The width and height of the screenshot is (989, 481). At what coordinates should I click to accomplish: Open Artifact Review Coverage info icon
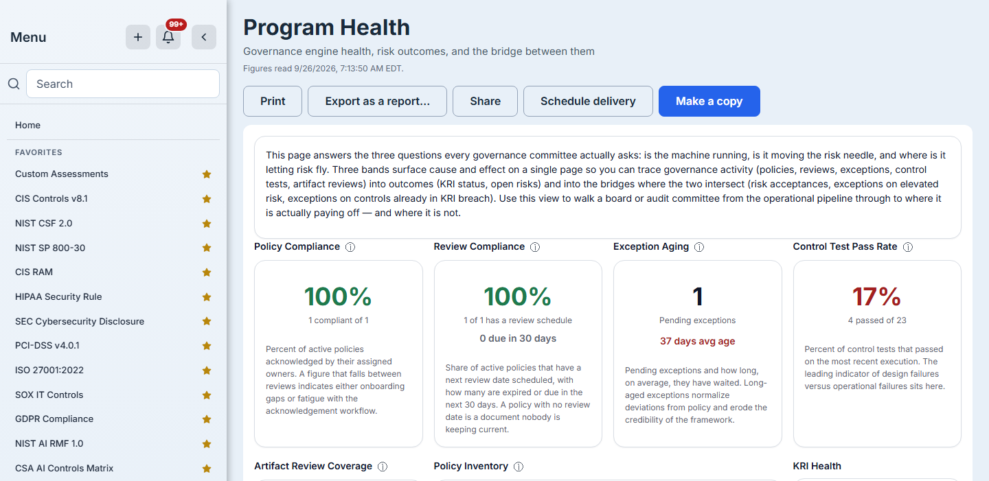pos(383,467)
